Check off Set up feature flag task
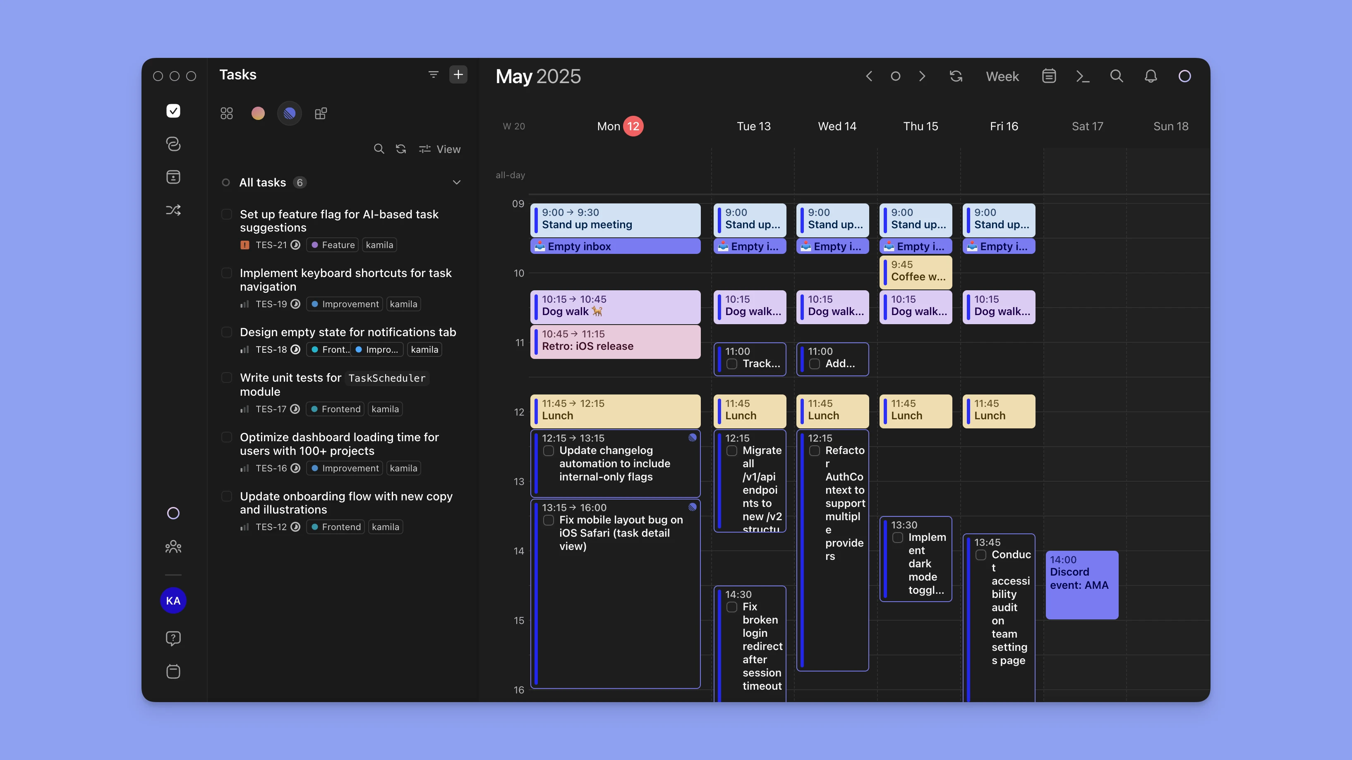Screen dimensions: 1352x760 [227, 214]
